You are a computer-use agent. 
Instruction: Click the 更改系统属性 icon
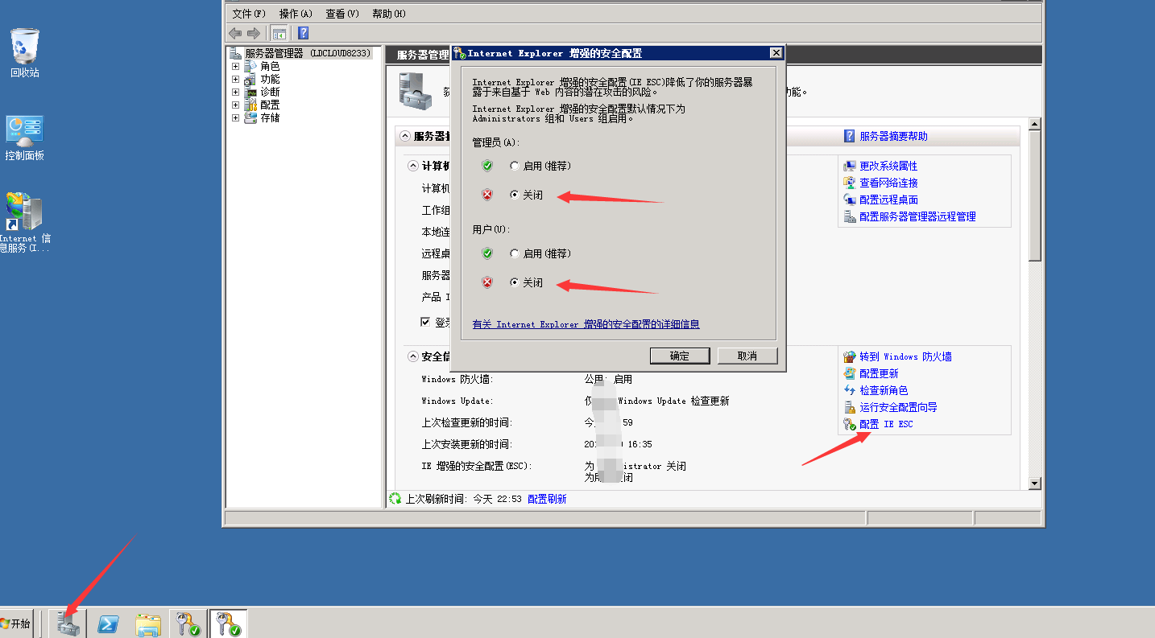tap(849, 166)
